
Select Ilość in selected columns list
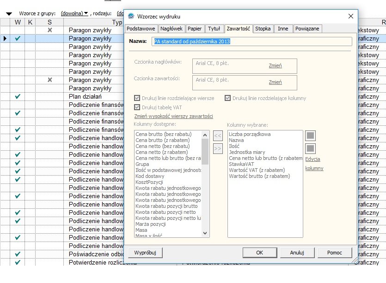click(234, 146)
